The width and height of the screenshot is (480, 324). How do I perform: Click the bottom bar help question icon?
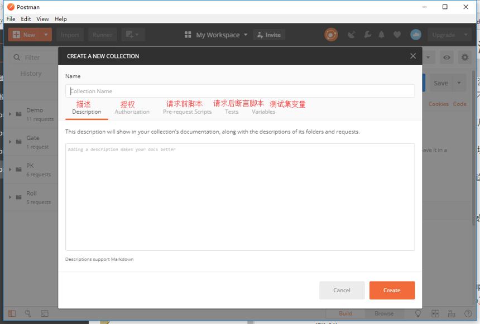point(468,313)
